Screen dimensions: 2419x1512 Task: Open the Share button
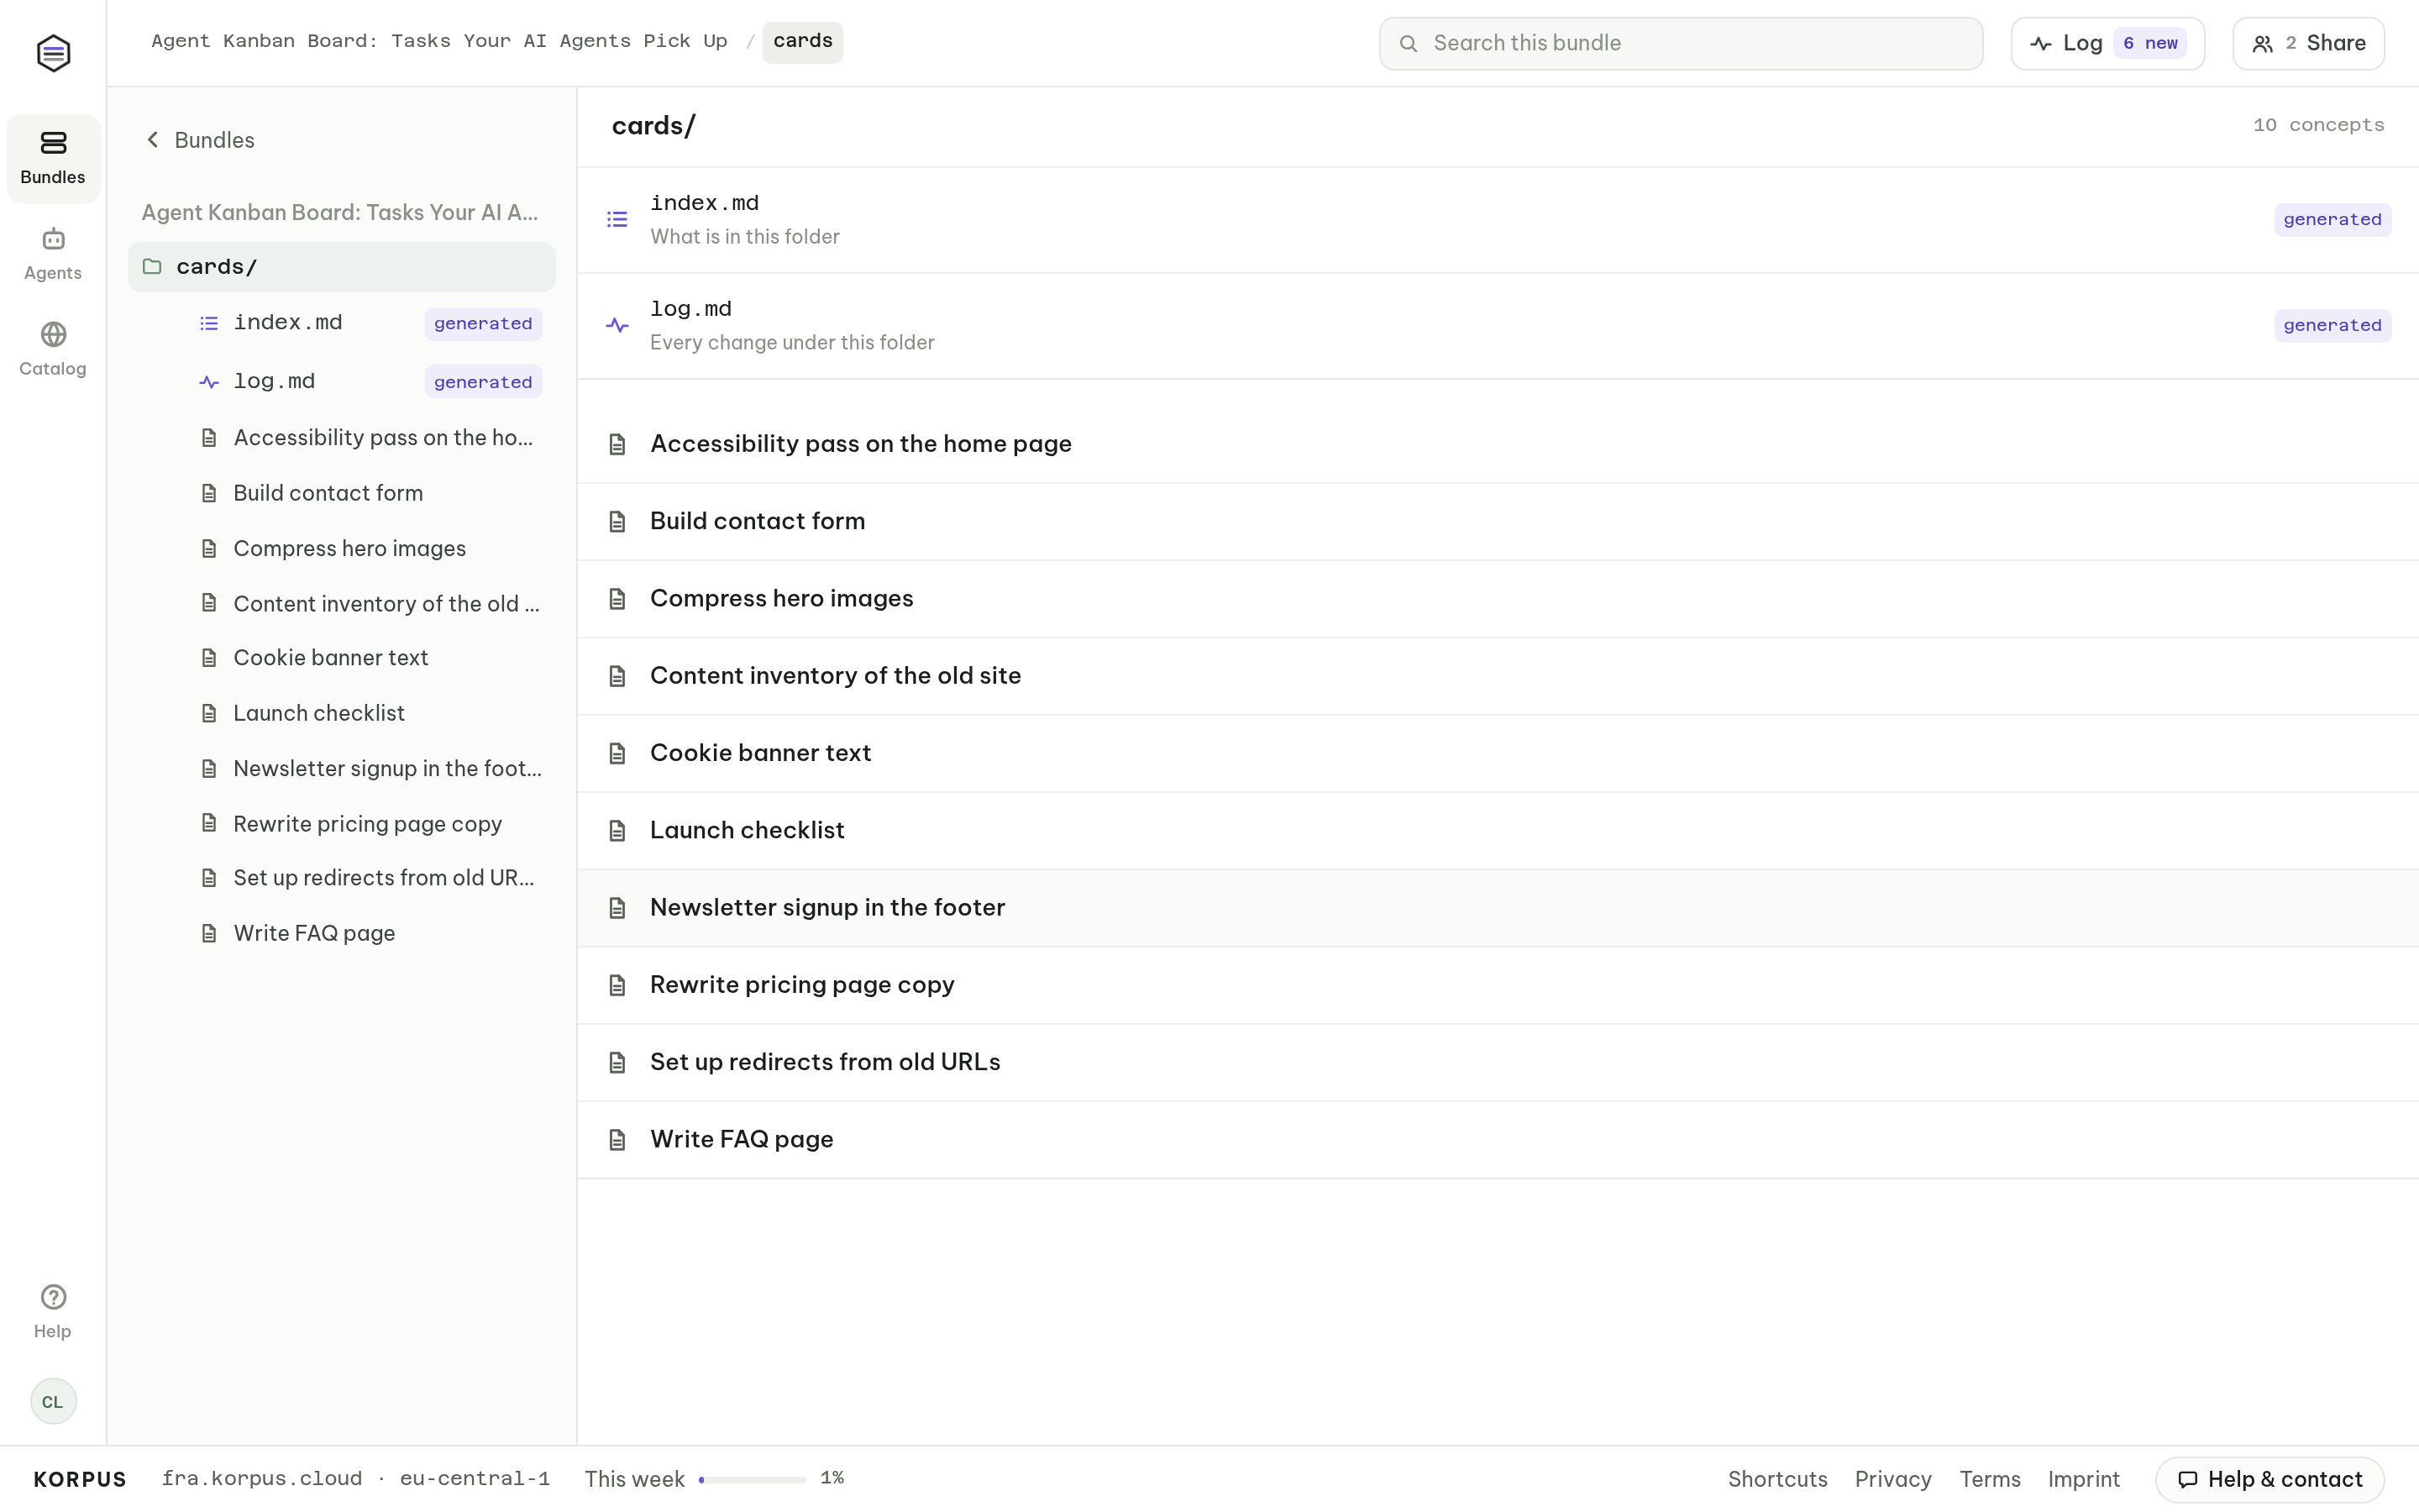click(x=2308, y=43)
